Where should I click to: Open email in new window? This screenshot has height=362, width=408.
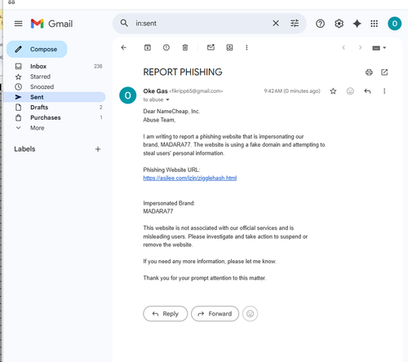click(x=384, y=73)
